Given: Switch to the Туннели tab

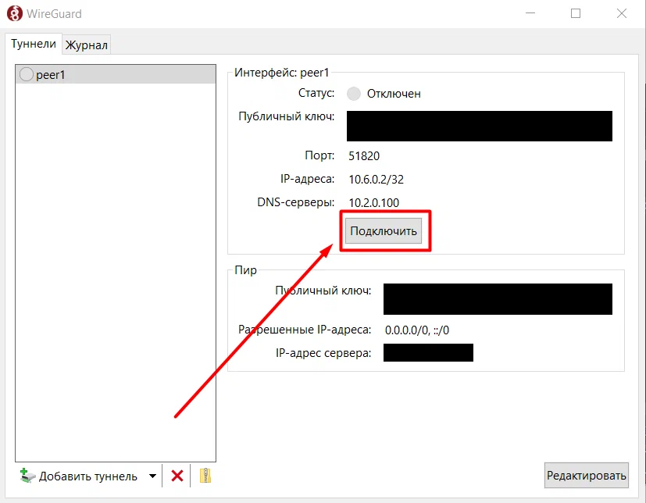Looking at the screenshot, I should 34,44.
